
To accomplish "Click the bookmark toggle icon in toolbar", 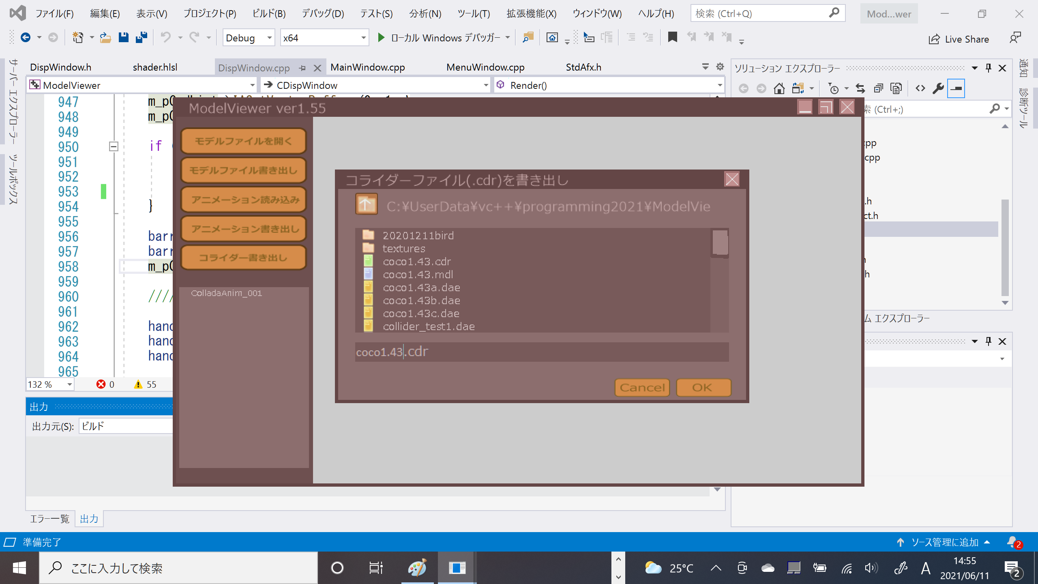I will pos(672,38).
